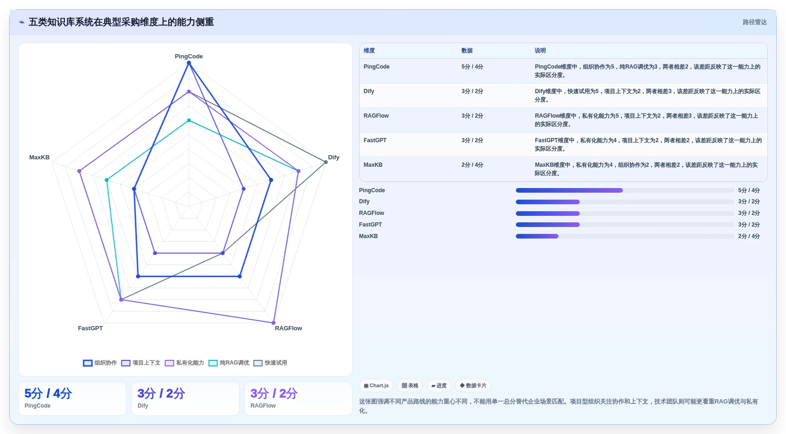Click the RAGFlow row description text
The image size is (786, 434).
pyautogui.click(x=647, y=120)
